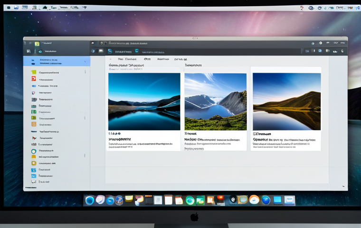The image size is (361, 228).
Task: Open the round orange-and-white icon in the Dock
Action: 254,199
